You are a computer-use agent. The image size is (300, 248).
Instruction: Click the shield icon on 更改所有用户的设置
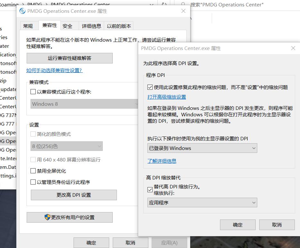coord(47,217)
